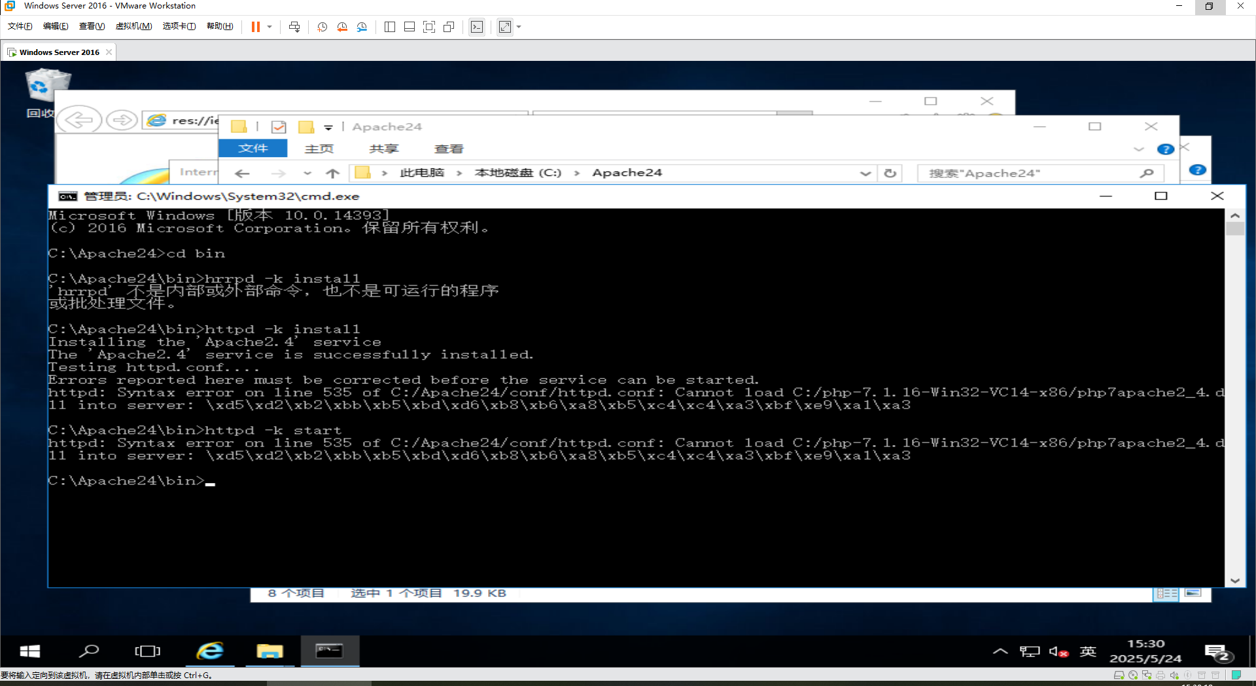The width and height of the screenshot is (1256, 686).
Task: Open the 查看 tab in Explorer ribbon
Action: tap(449, 149)
